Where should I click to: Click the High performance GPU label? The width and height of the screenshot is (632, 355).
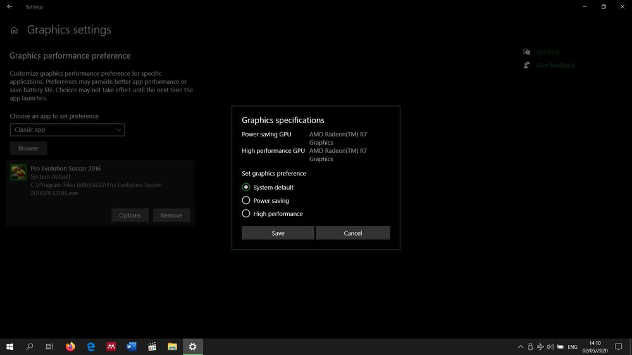pos(273,150)
